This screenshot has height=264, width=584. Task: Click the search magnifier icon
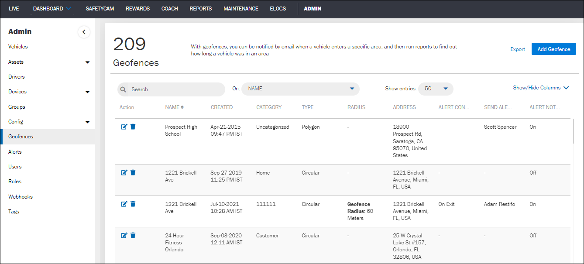click(x=124, y=89)
